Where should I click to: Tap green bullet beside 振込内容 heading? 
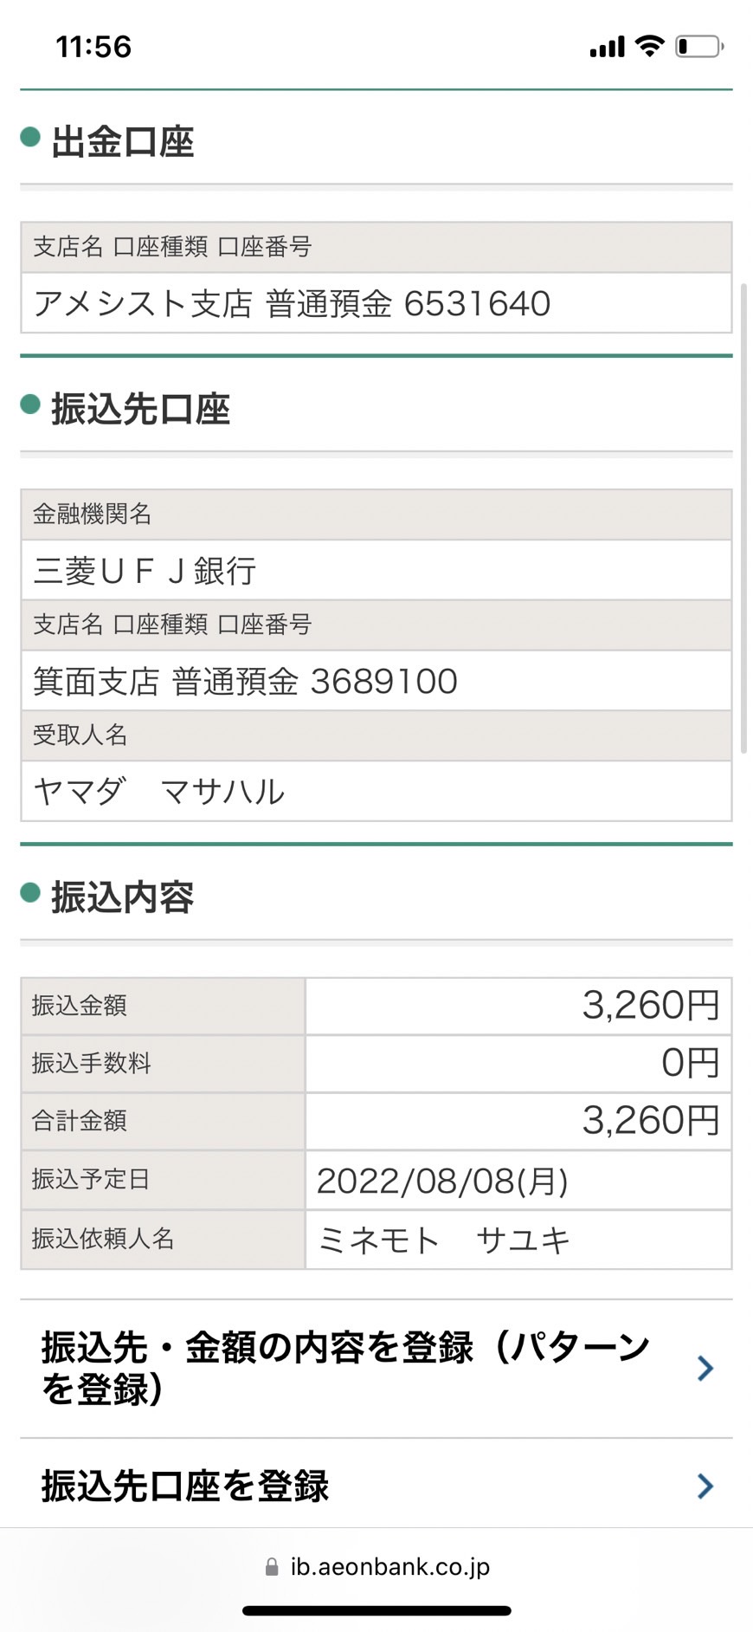coord(30,892)
